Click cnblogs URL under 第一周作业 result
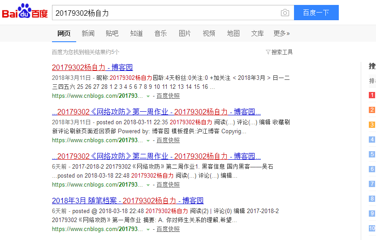Image resolution: width=376 pixels, height=240 pixels. [97, 140]
